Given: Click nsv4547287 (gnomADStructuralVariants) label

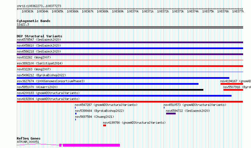Looking at the screenshot, I should coord(106,105).
